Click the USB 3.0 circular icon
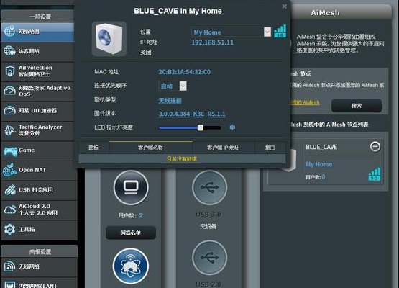Image resolution: width=399 pixels, height=288 pixels. pos(209,188)
